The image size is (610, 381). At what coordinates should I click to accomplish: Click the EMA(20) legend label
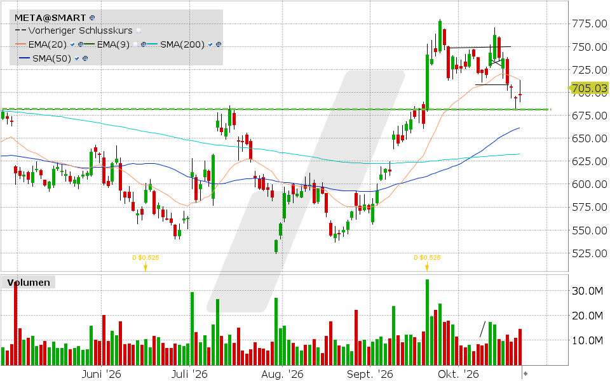click(x=48, y=44)
